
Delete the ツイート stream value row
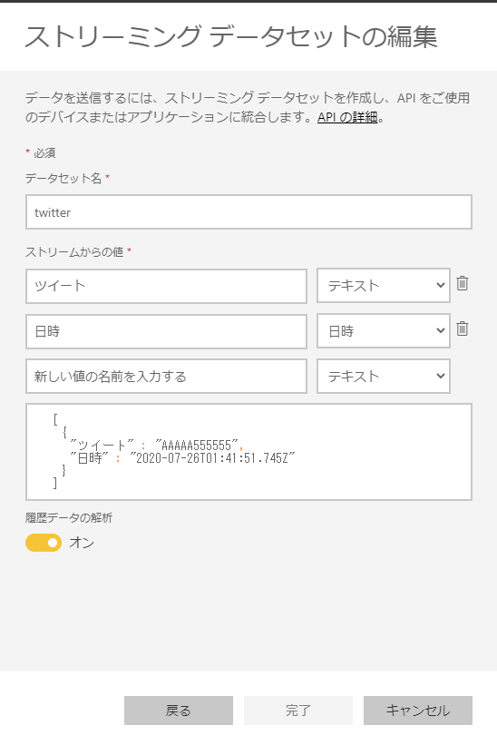tap(462, 283)
